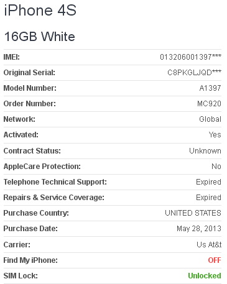This screenshot has height=284, width=227.
Task: Click the red OFF Find My iPhone status
Action: click(x=215, y=260)
